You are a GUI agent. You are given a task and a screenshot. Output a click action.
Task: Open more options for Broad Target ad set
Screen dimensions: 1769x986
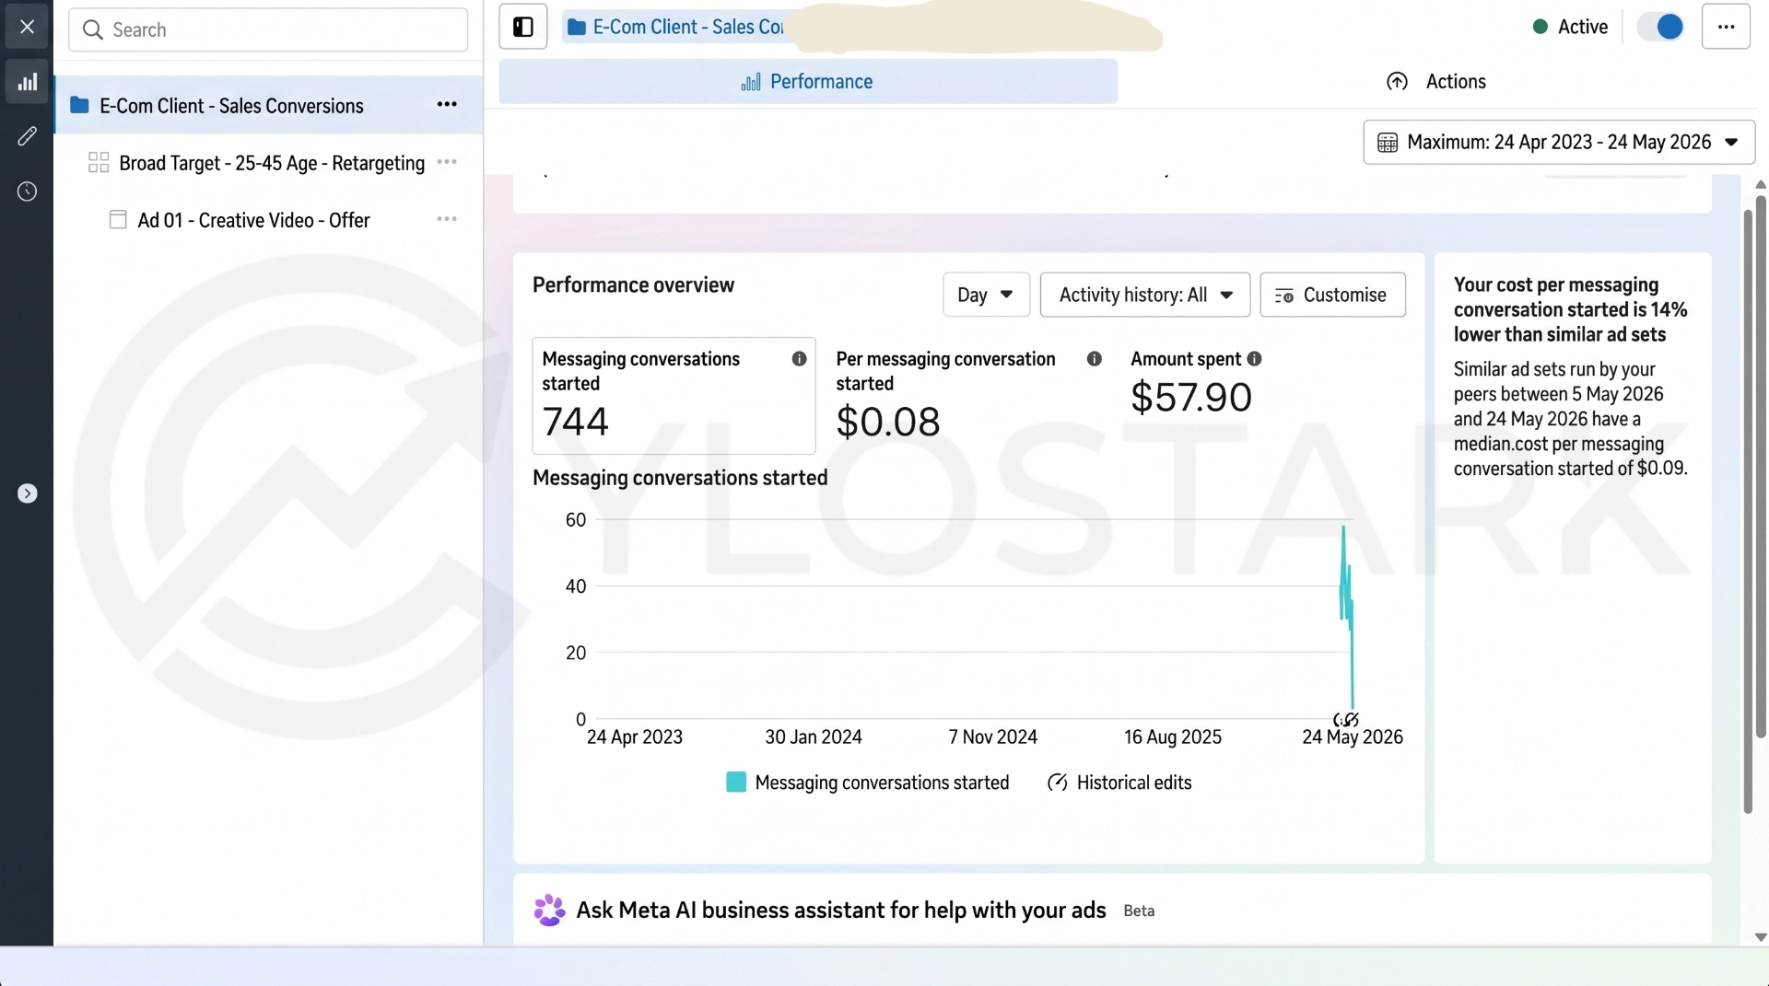(447, 162)
